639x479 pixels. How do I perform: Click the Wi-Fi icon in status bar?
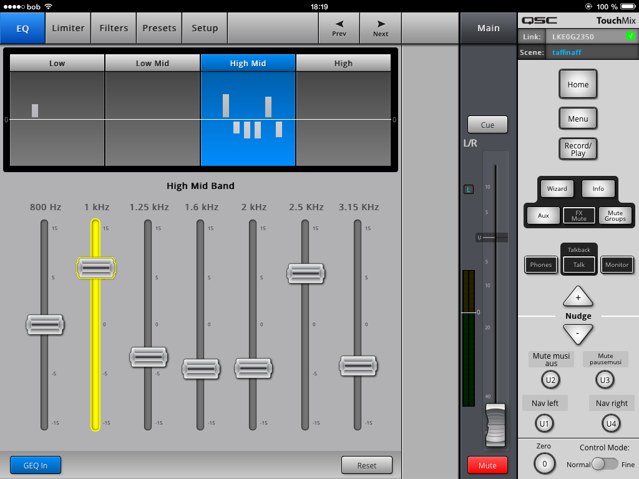[49, 6]
